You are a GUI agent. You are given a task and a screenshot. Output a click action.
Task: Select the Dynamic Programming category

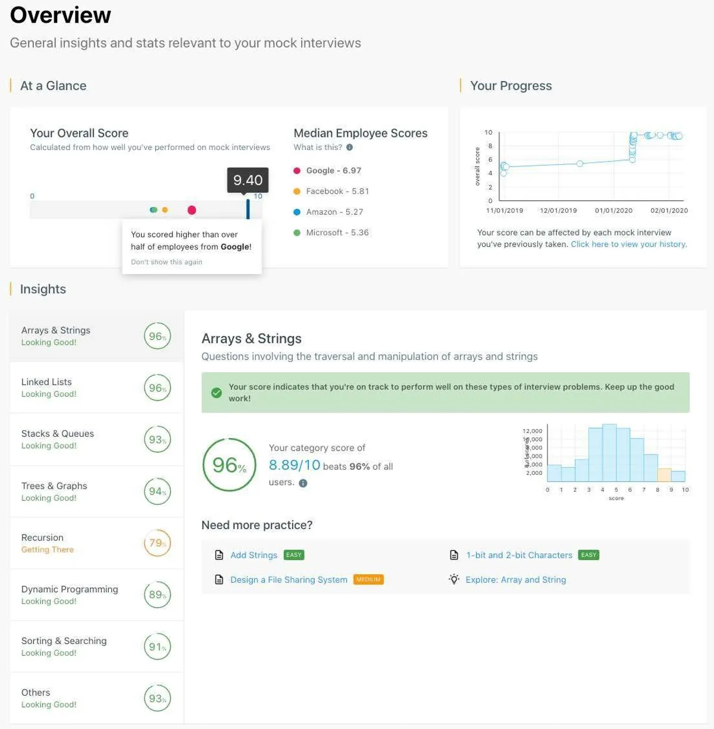pyautogui.click(x=96, y=595)
